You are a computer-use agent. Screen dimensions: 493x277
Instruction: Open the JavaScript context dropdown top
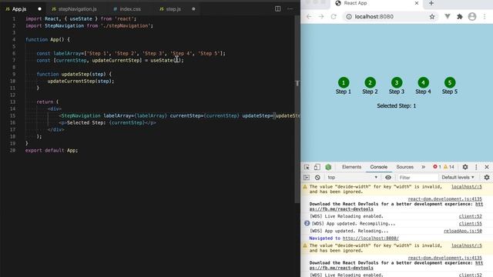coord(353,178)
